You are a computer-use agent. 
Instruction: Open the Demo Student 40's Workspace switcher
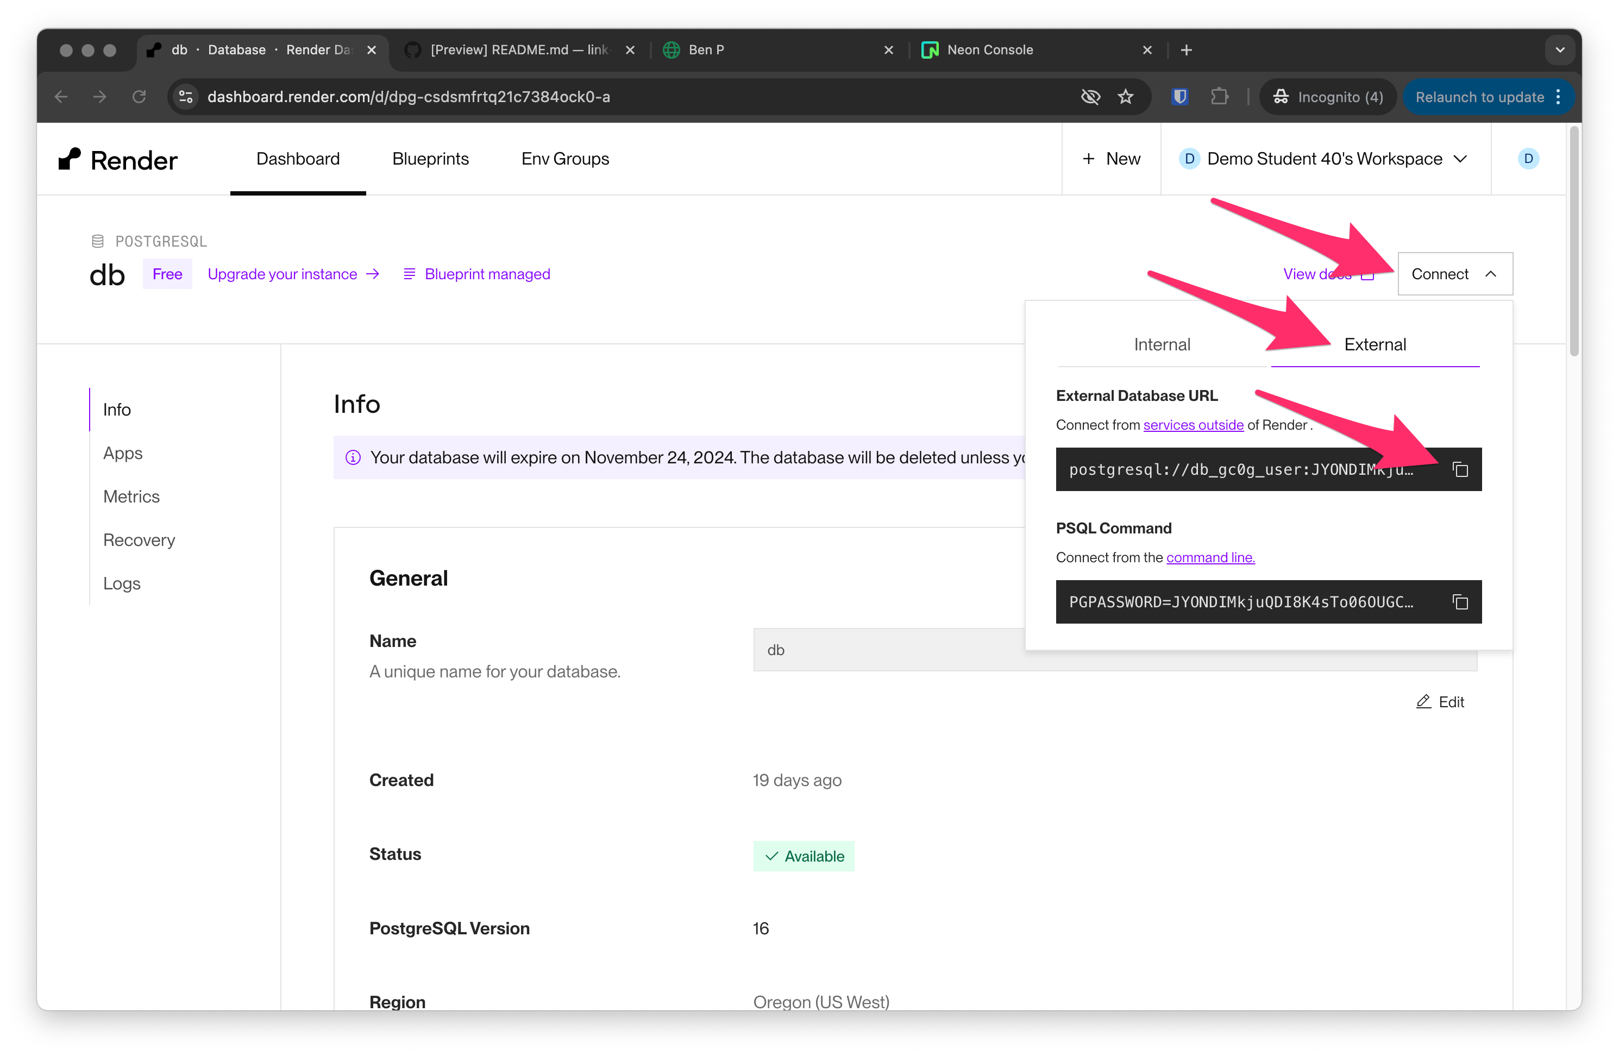click(x=1325, y=159)
